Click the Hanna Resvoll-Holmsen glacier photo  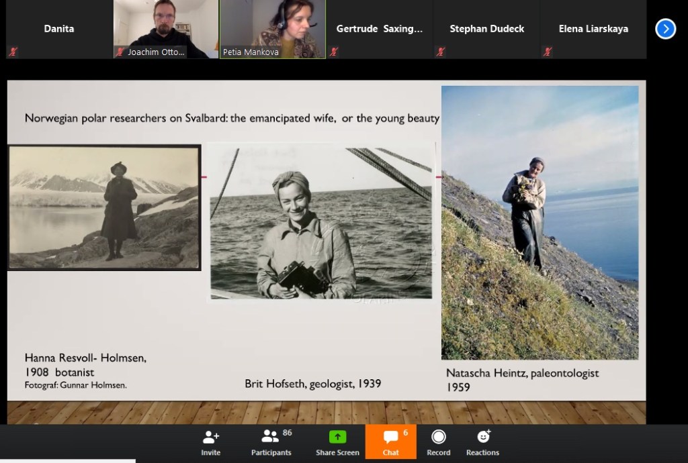pos(104,208)
